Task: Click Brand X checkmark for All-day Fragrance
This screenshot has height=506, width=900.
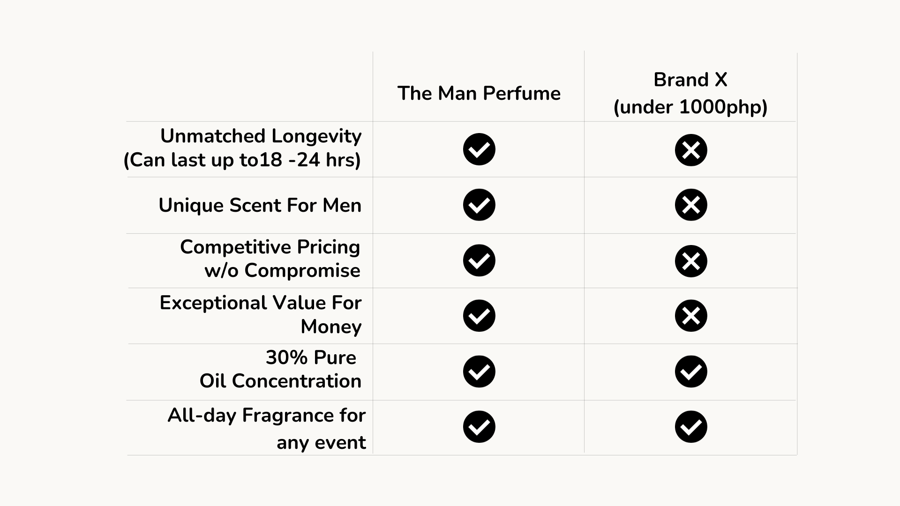Action: [691, 427]
